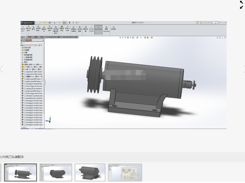
Task: Click the SOLIDWORKS help search box
Action: coord(206,23)
